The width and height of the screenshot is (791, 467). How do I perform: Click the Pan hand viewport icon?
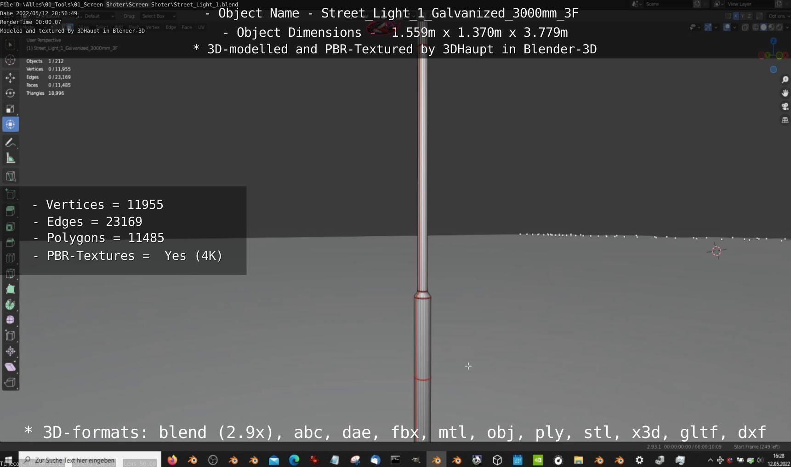(785, 93)
